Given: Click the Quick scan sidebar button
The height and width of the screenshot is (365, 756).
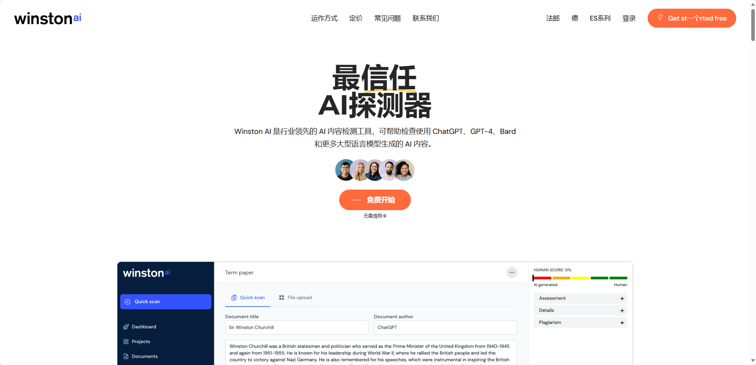Looking at the screenshot, I should coord(166,302).
